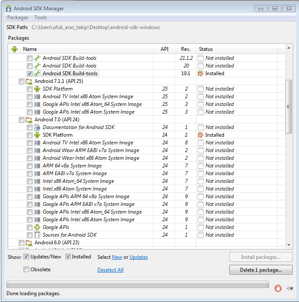Select the API 24 Intel x86 Atom System Image row
Screen dimensions: 299x302
pos(147,189)
